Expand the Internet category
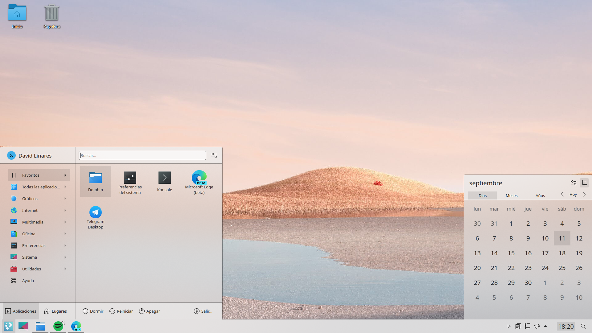The height and width of the screenshot is (333, 592). click(x=39, y=210)
